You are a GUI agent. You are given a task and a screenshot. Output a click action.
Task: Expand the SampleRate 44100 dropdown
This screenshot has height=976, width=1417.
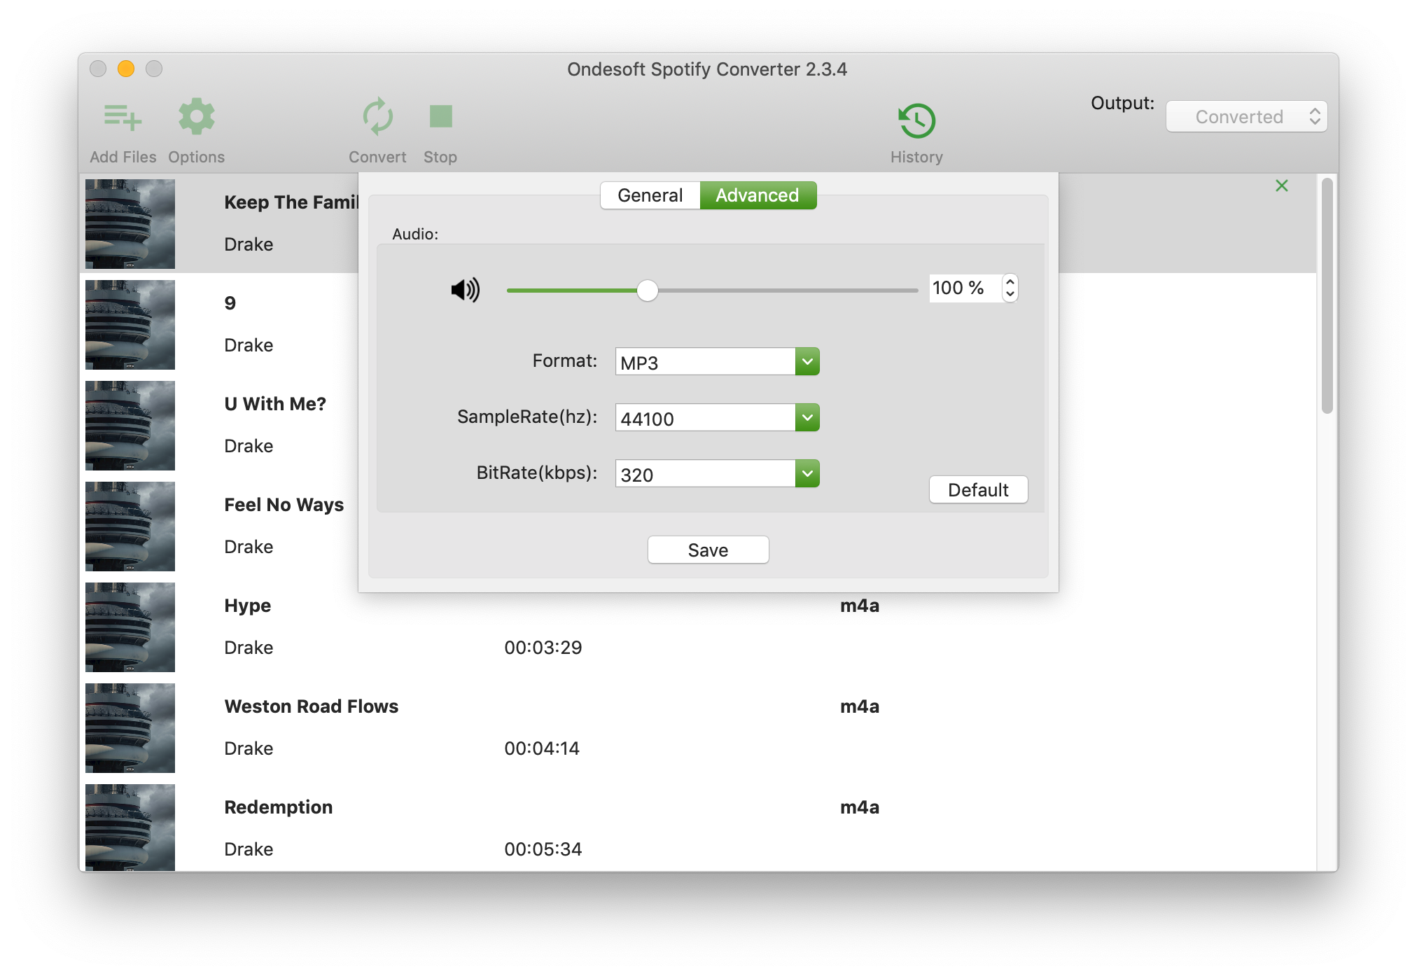807,418
